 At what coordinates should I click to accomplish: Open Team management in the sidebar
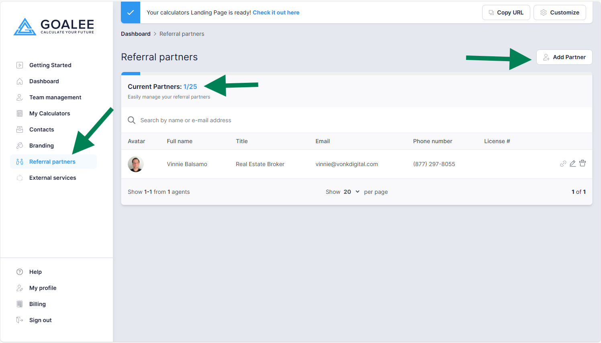click(55, 97)
